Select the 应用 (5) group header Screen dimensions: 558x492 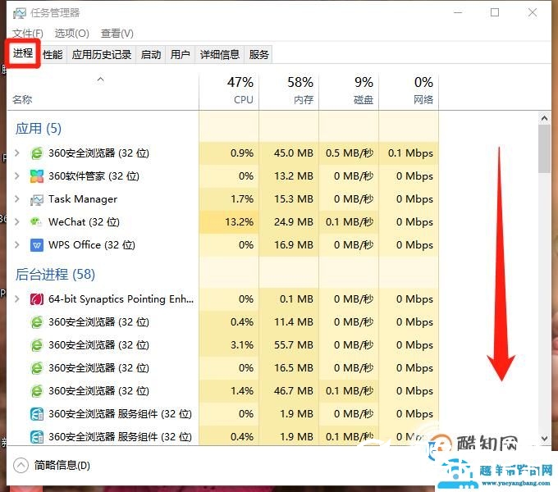click(39, 129)
